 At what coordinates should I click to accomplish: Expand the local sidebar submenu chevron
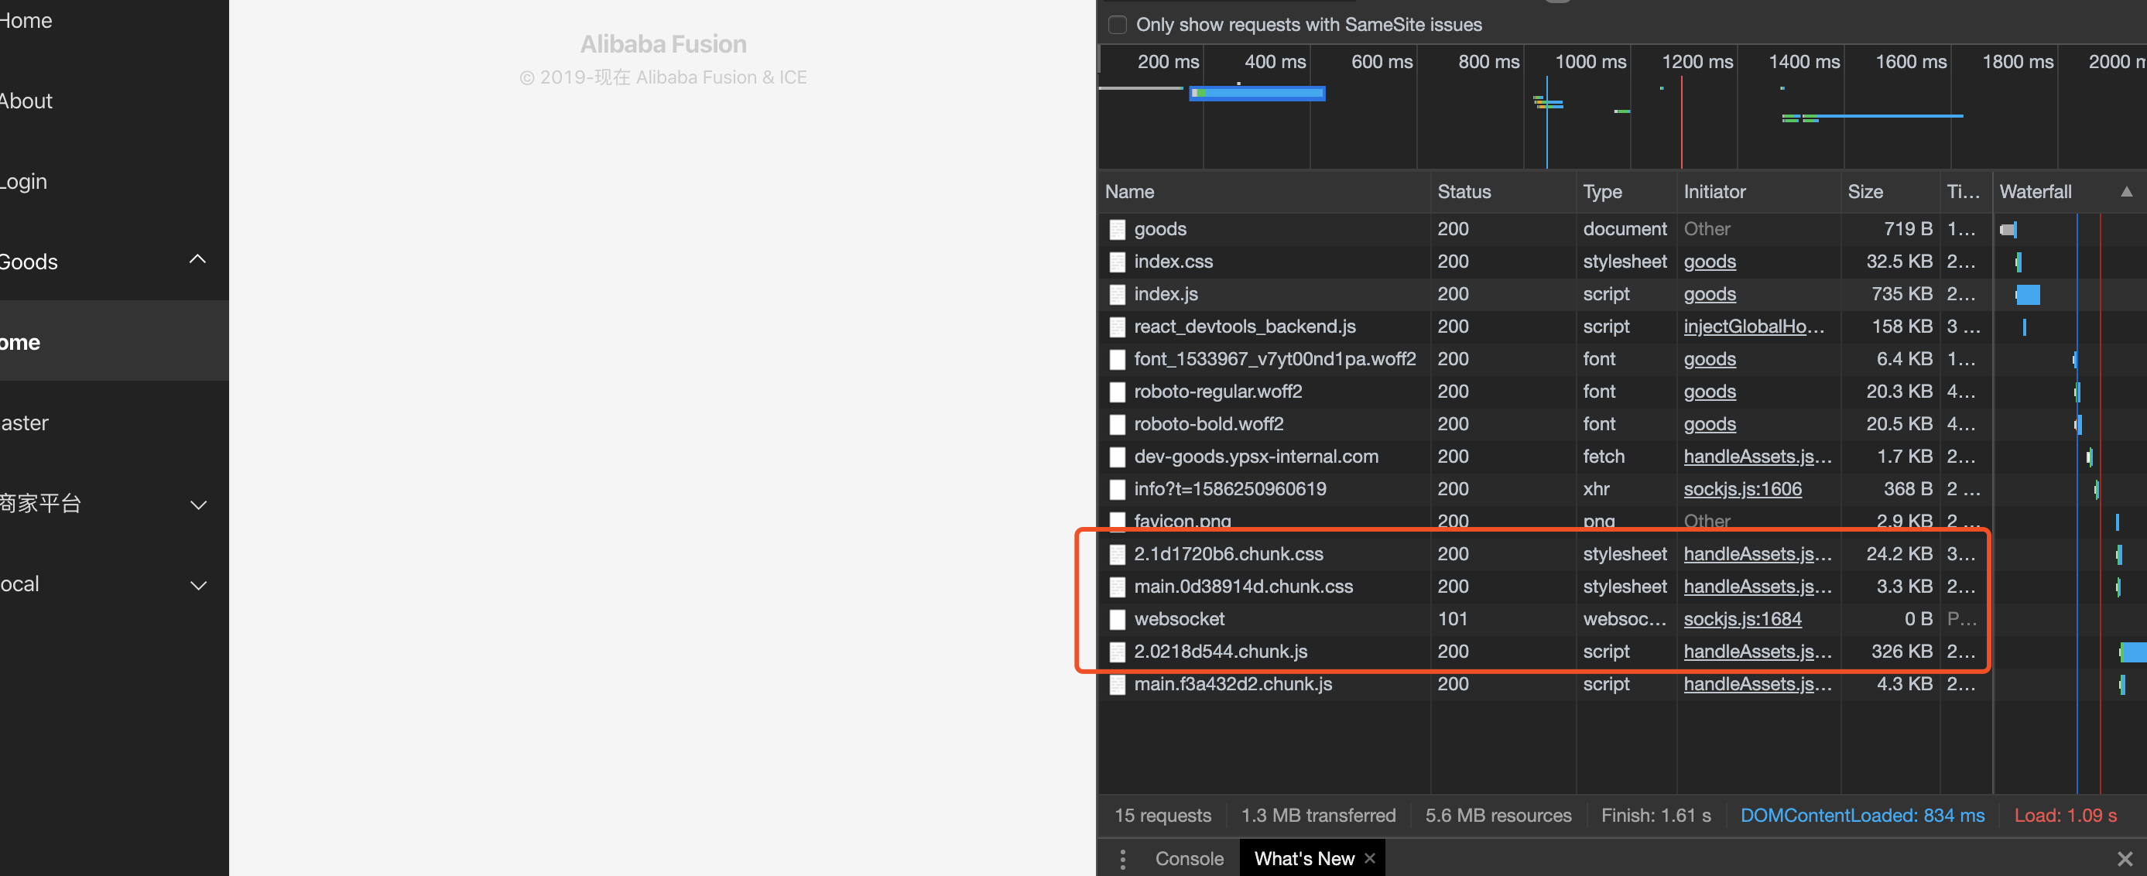pyautogui.click(x=197, y=584)
